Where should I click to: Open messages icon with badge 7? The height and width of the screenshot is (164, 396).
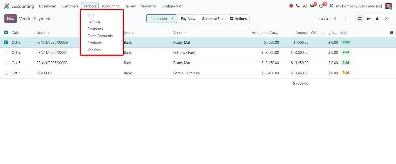tap(312, 6)
